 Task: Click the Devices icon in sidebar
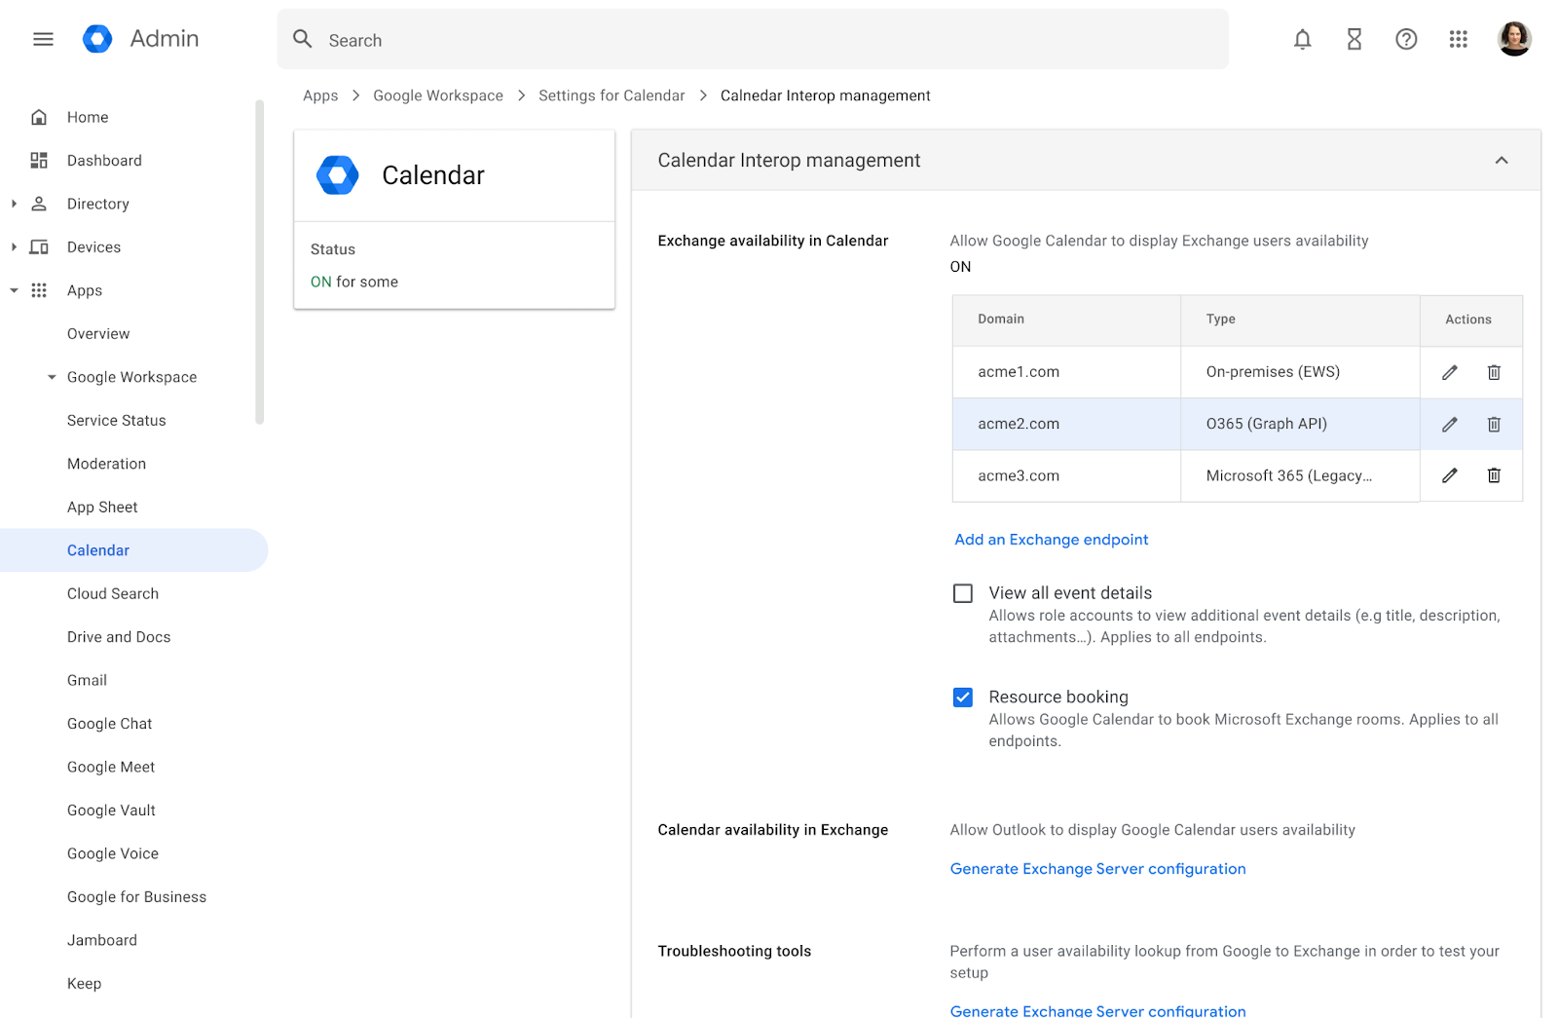39,246
